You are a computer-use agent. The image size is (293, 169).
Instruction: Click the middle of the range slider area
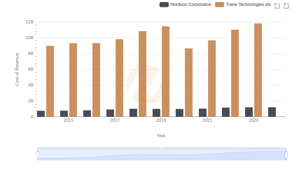tap(162, 155)
